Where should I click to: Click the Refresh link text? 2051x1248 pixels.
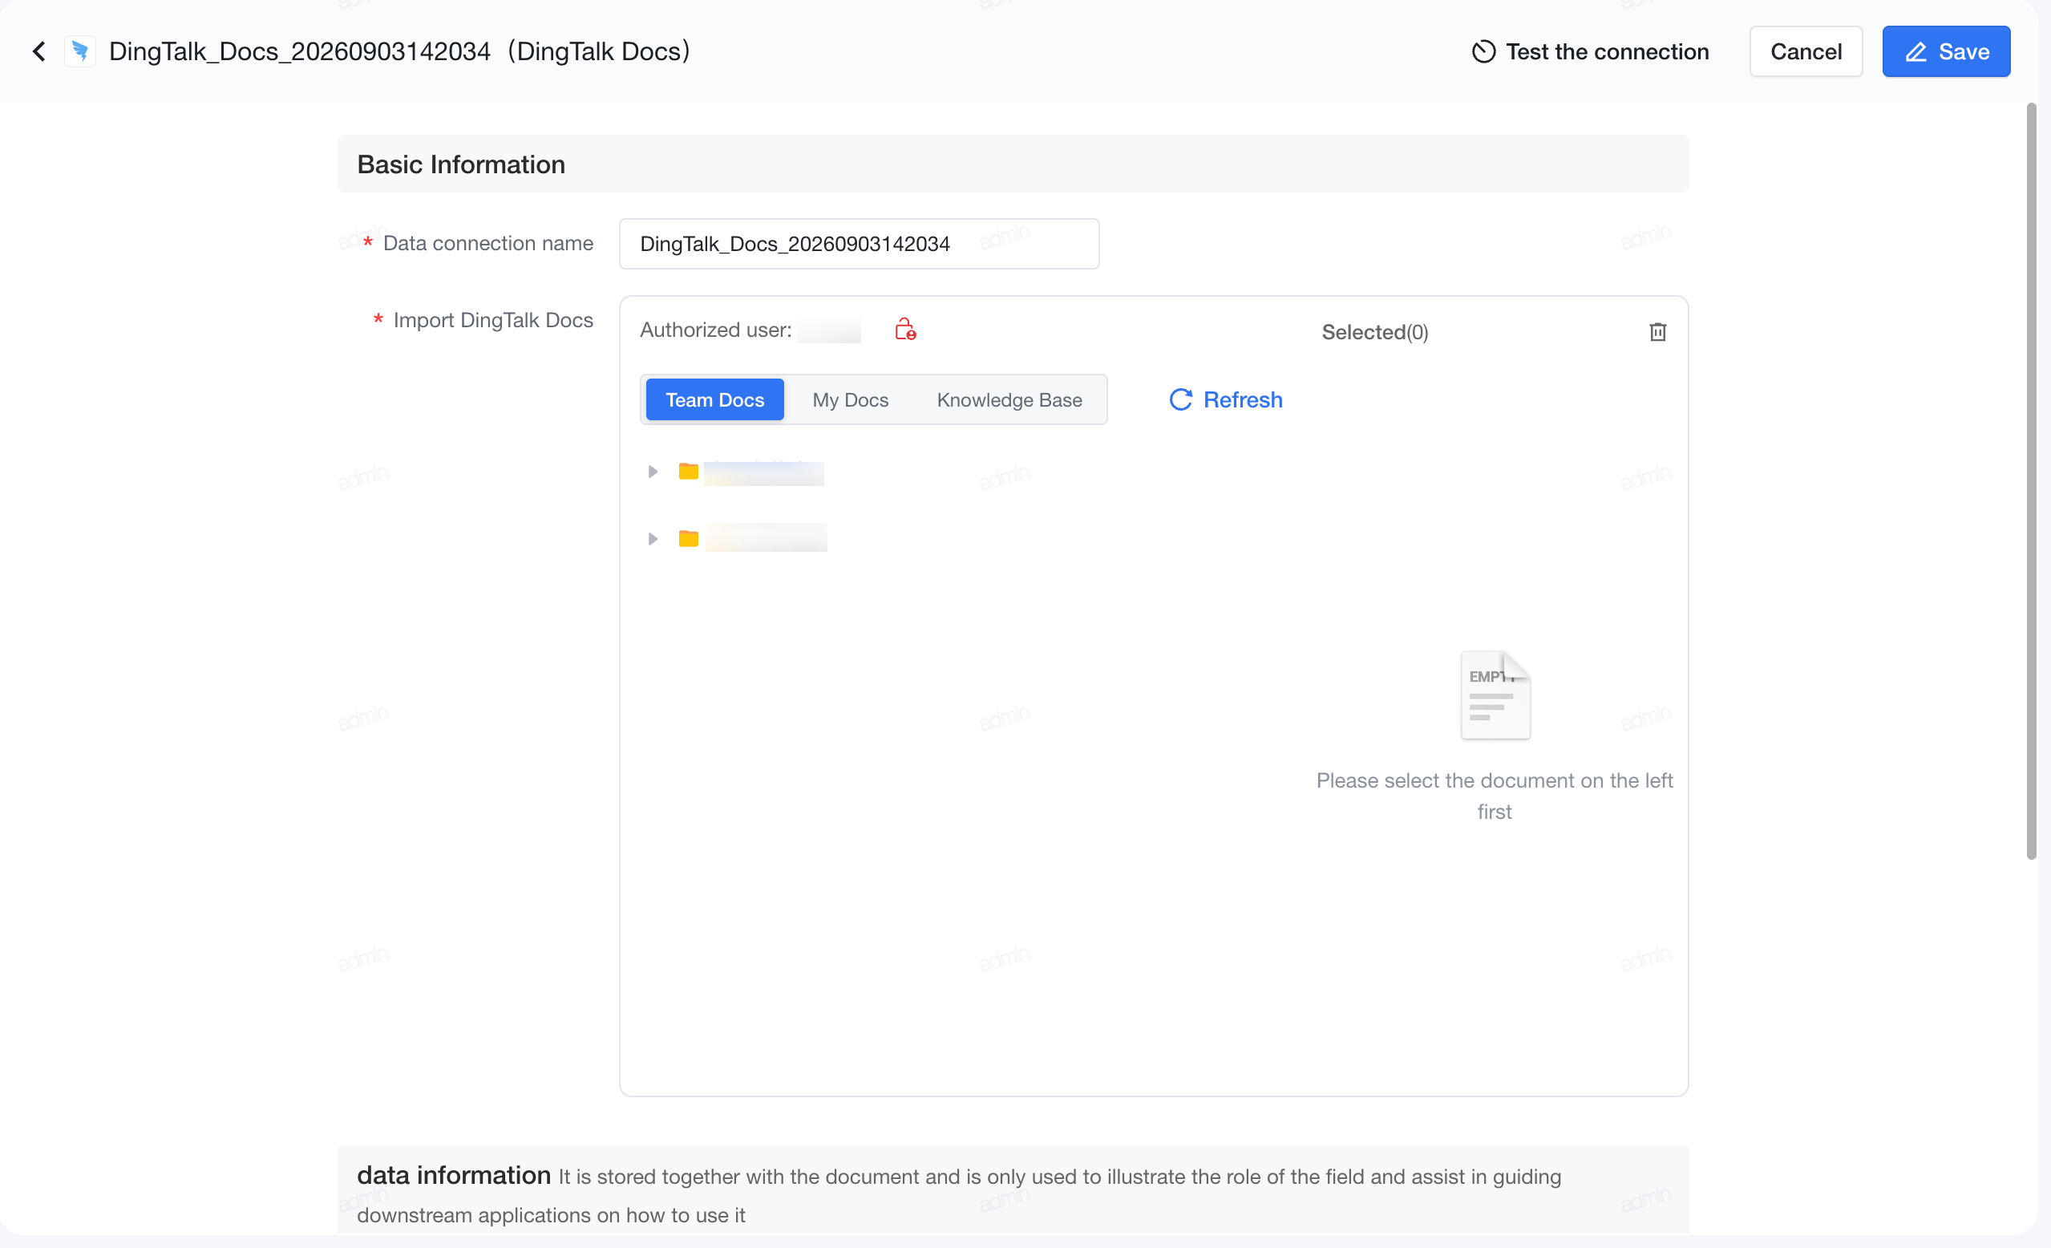click(x=1242, y=400)
